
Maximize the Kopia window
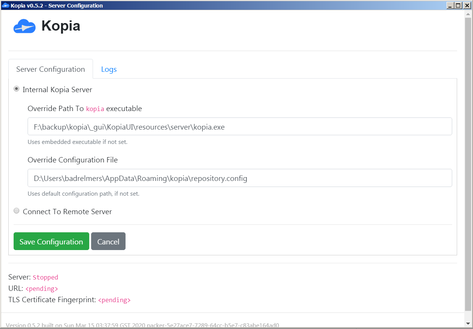pos(458,5)
